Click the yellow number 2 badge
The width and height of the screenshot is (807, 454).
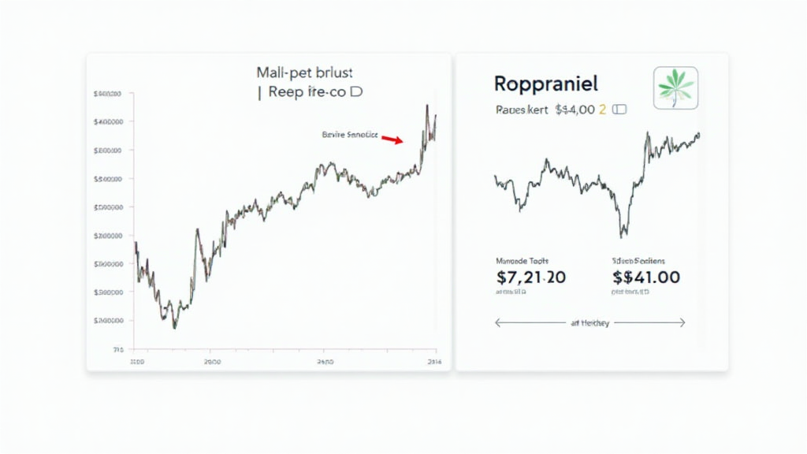[602, 110]
